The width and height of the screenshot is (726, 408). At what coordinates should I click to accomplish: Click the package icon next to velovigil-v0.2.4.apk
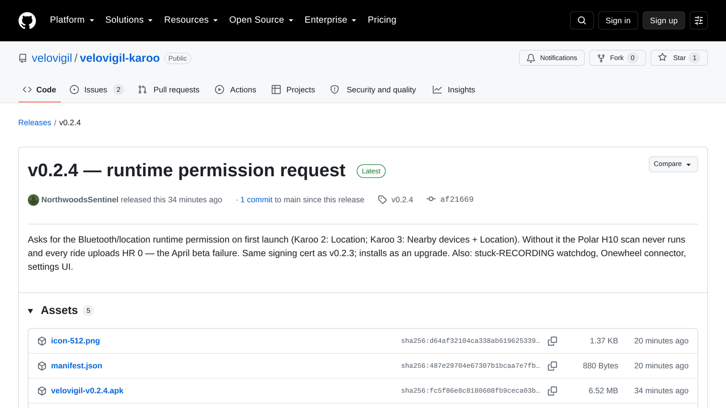(42, 391)
